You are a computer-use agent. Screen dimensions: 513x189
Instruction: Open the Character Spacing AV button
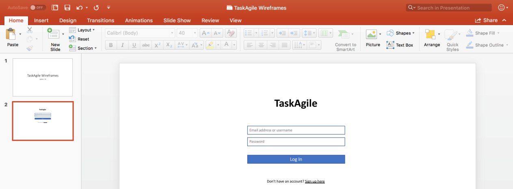(182, 45)
